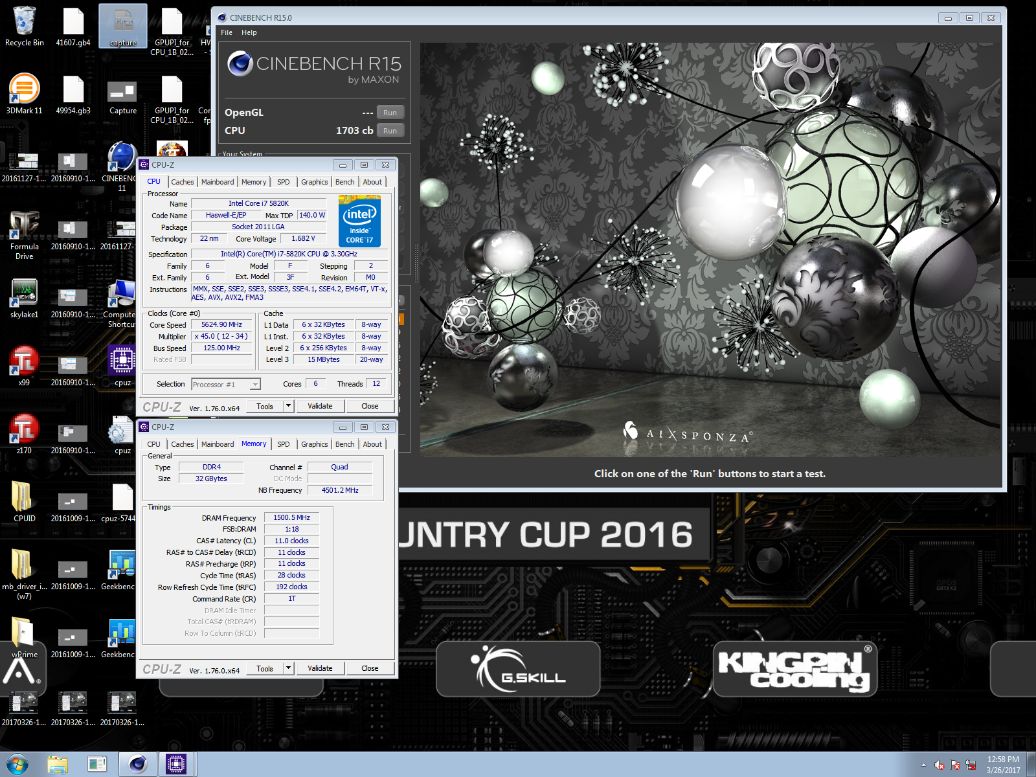Select the highlighted capture desktop icon
Image resolution: width=1036 pixels, height=777 pixels.
(123, 26)
